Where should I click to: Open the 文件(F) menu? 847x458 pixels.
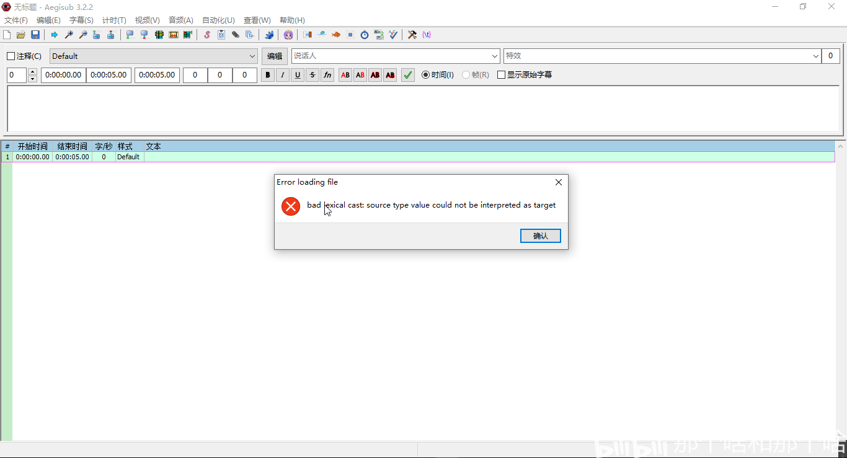pos(16,20)
